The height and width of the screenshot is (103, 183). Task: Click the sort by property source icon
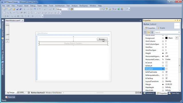coord(152,32)
